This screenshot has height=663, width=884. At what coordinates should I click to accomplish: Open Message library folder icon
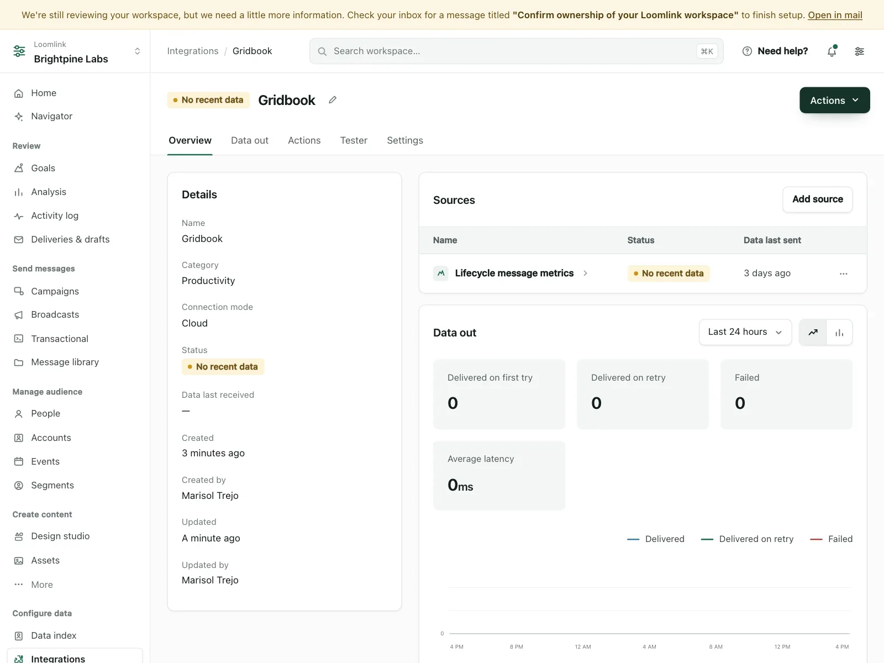point(19,362)
